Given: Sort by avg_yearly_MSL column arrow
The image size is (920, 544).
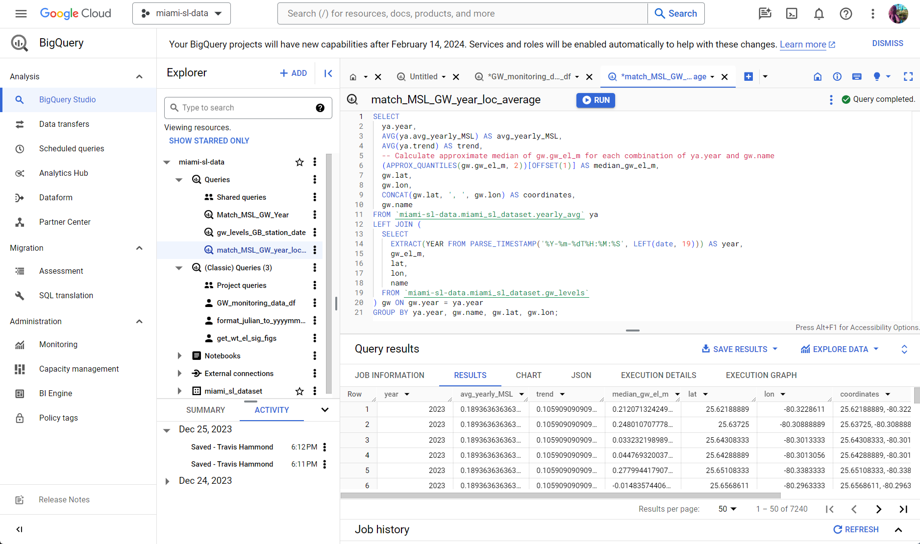Looking at the screenshot, I should click(522, 394).
